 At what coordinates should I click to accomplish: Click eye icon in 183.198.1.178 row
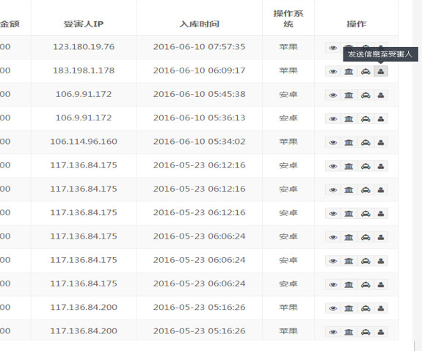(333, 71)
